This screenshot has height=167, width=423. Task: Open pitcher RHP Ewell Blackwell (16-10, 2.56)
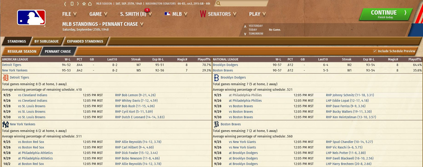[x=349, y=158]
